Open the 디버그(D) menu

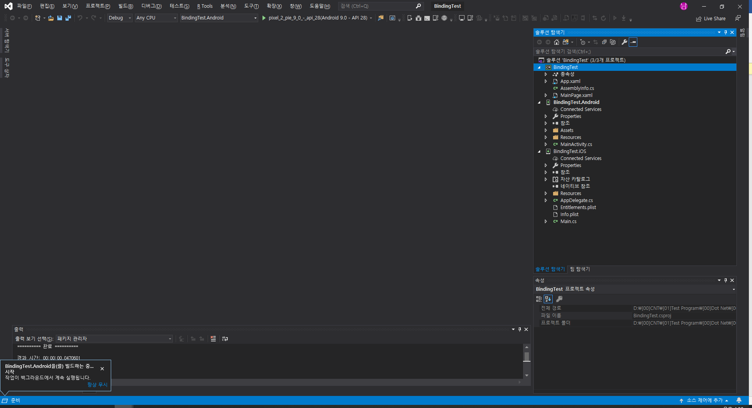(x=151, y=6)
